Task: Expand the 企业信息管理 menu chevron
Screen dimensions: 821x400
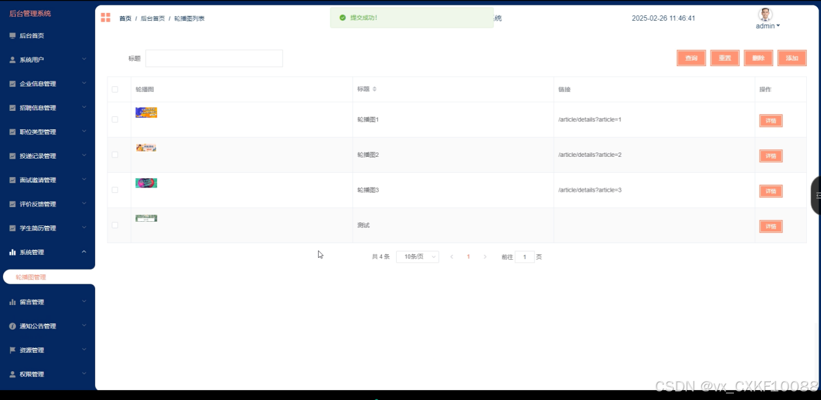Action: pyautogui.click(x=84, y=83)
